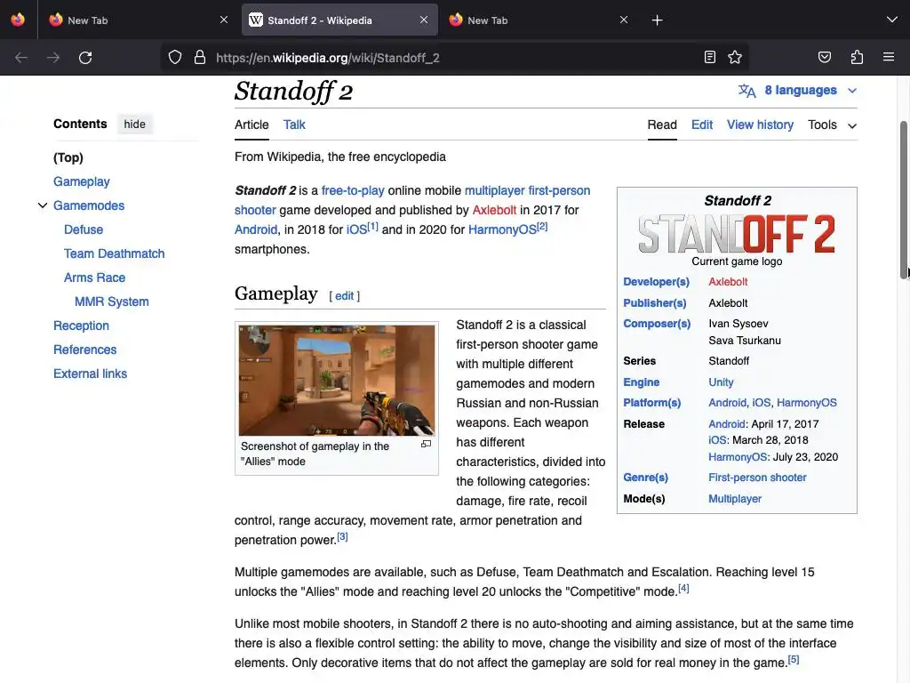This screenshot has width=910, height=683.
Task: Open citation [4] after Competitive mode
Action: click(683, 589)
